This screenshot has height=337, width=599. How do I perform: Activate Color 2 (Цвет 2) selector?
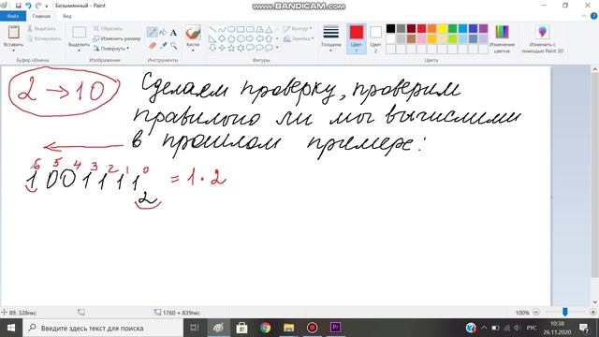pyautogui.click(x=375, y=38)
